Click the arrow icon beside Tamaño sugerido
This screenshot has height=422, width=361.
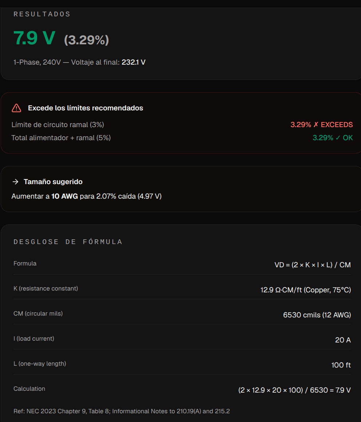click(15, 182)
